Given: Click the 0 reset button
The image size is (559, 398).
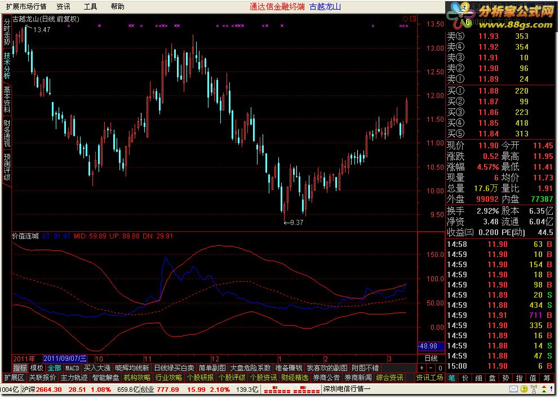Looking at the screenshot, I should pyautogui.click(x=440, y=368).
